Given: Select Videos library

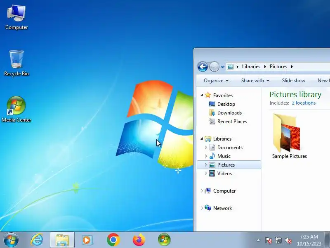Looking at the screenshot, I should 224,174.
